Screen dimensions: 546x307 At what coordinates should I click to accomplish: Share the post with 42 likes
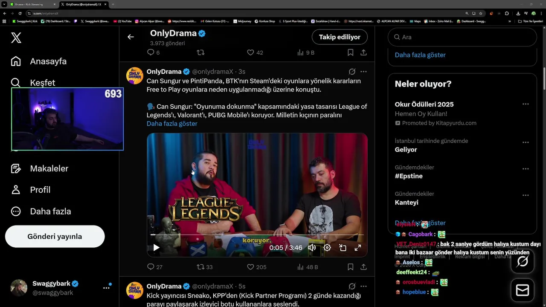click(363, 52)
